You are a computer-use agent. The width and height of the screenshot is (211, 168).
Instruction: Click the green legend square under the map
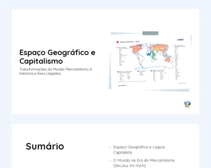click(151, 70)
